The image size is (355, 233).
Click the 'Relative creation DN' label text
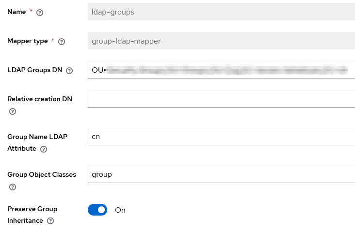pyautogui.click(x=40, y=99)
